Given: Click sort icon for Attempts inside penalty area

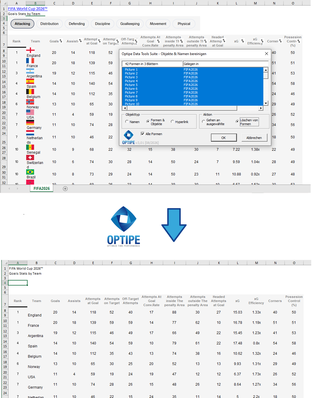Looking at the screenshot, I should [x=182, y=41].
